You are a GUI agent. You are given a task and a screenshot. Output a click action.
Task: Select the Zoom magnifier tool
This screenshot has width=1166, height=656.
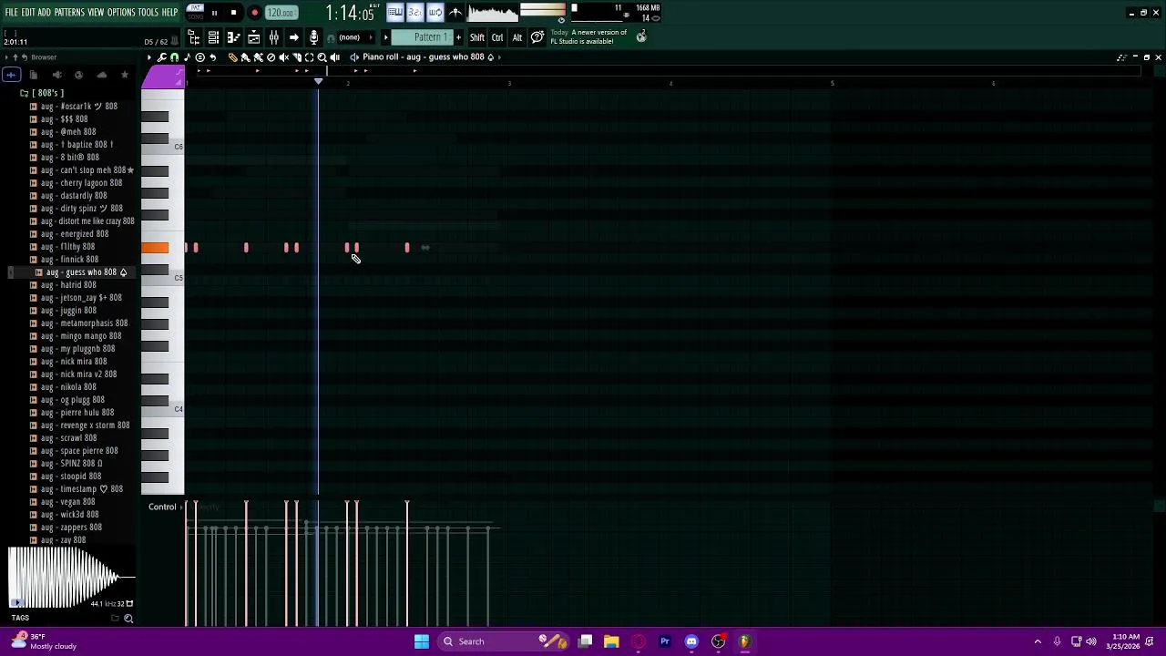coord(322,56)
